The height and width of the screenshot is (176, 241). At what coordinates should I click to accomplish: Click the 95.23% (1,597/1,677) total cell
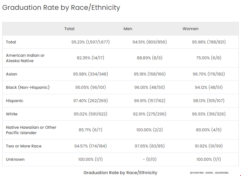click(90, 42)
